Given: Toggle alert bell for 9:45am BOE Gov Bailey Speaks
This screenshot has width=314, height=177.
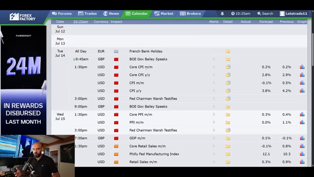Looking at the screenshot, I should click(214, 59).
